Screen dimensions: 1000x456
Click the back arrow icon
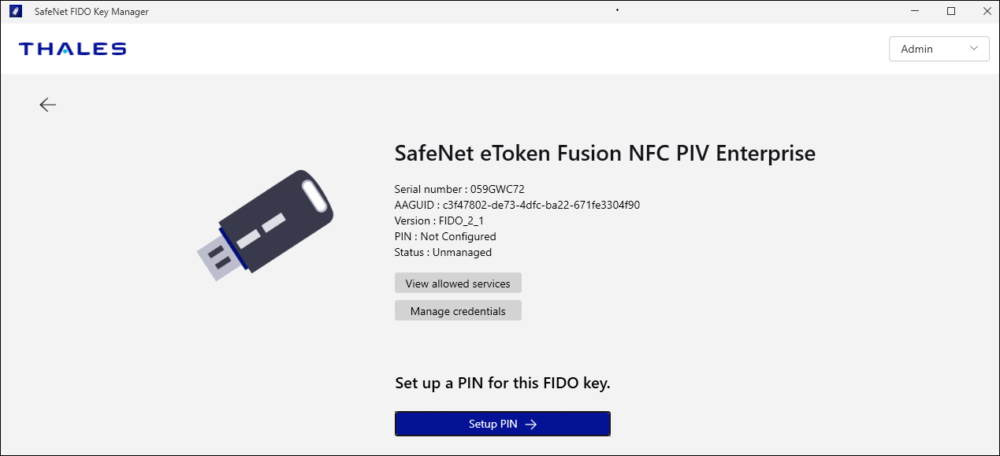pyautogui.click(x=48, y=105)
